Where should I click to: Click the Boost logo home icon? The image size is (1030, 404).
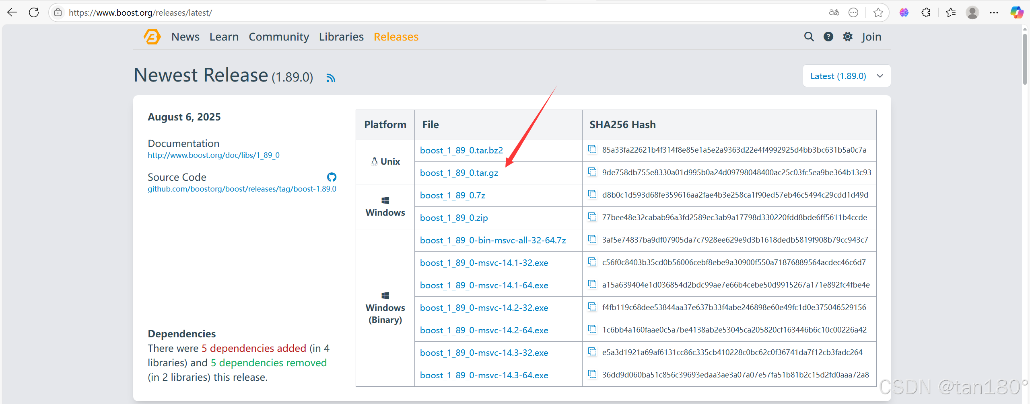click(x=152, y=37)
